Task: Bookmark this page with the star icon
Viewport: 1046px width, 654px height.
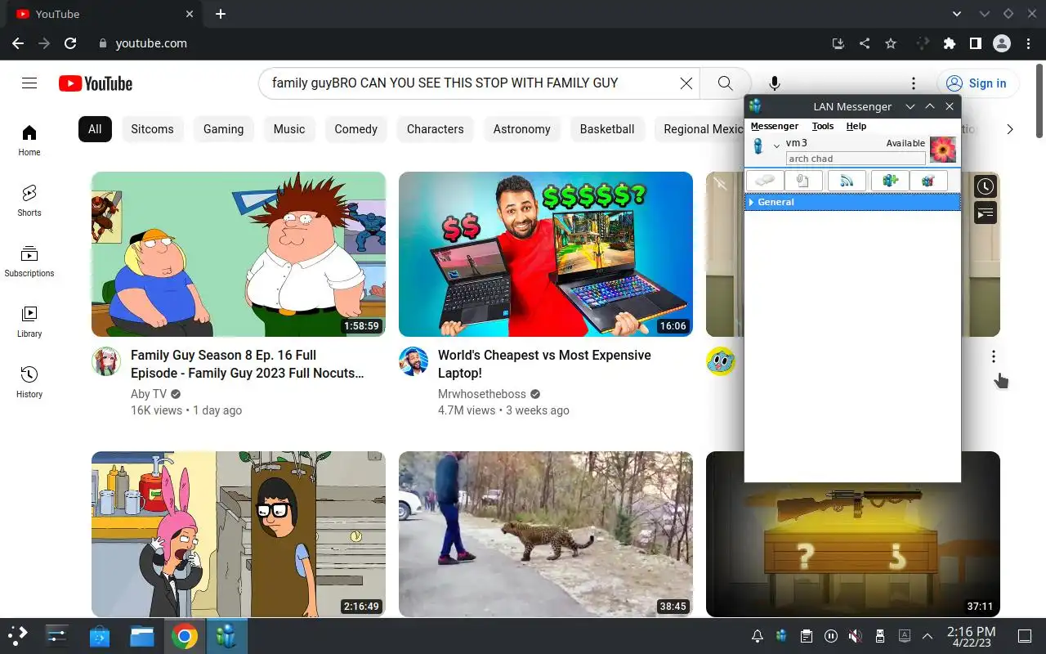Action: coord(891,43)
